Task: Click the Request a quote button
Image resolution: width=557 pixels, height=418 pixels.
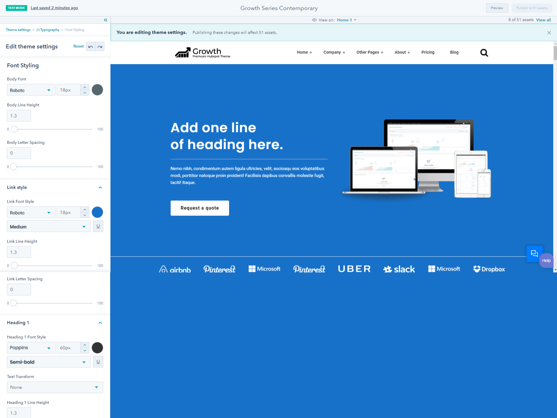Action: click(200, 208)
